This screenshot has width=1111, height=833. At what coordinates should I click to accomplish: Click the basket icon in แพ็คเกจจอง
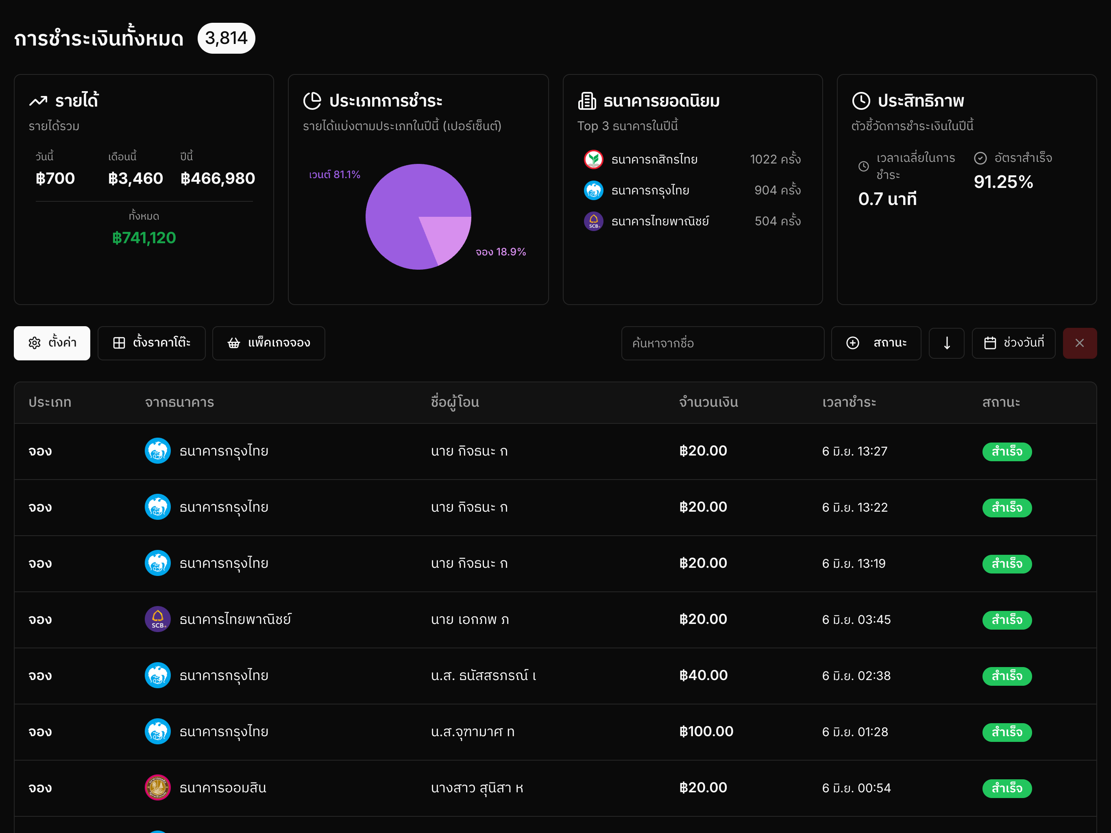[x=233, y=342]
